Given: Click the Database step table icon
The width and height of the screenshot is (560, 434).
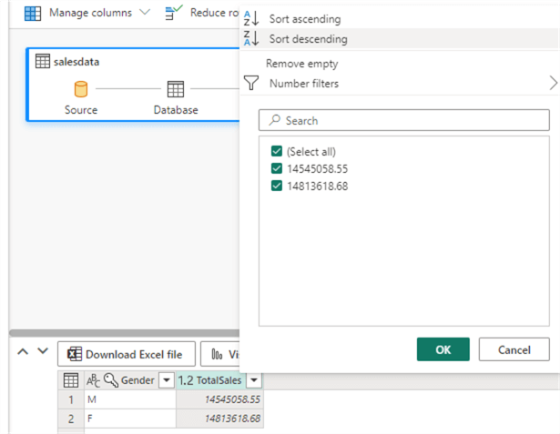Looking at the screenshot, I should click(175, 89).
